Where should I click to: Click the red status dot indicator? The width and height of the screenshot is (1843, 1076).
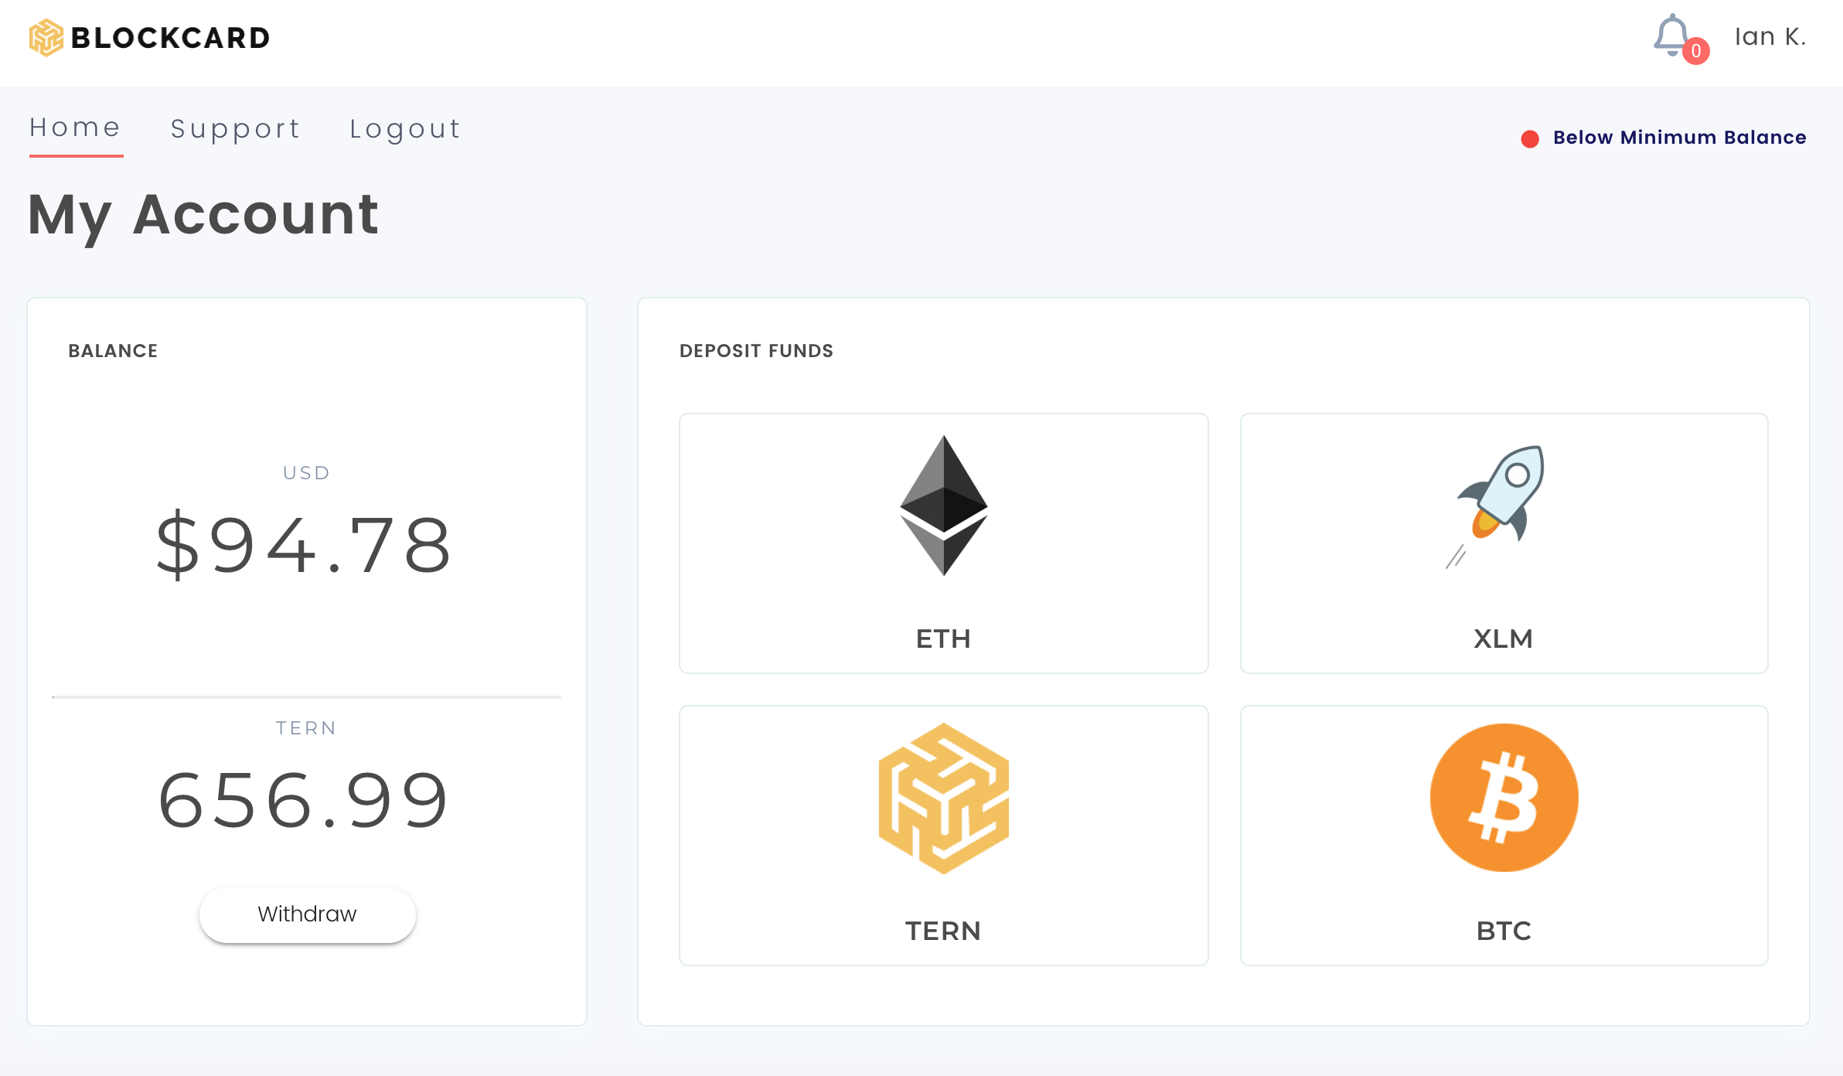(1529, 138)
